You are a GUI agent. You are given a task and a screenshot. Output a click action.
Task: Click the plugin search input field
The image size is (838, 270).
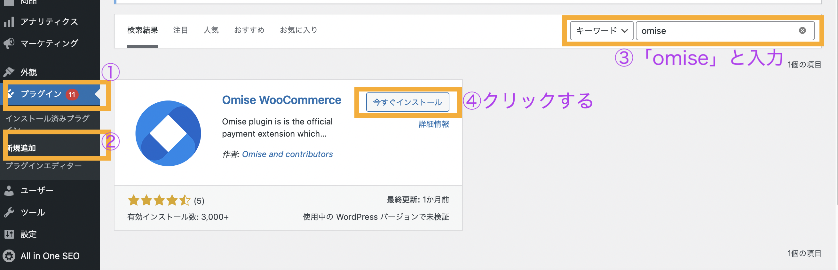tap(716, 31)
